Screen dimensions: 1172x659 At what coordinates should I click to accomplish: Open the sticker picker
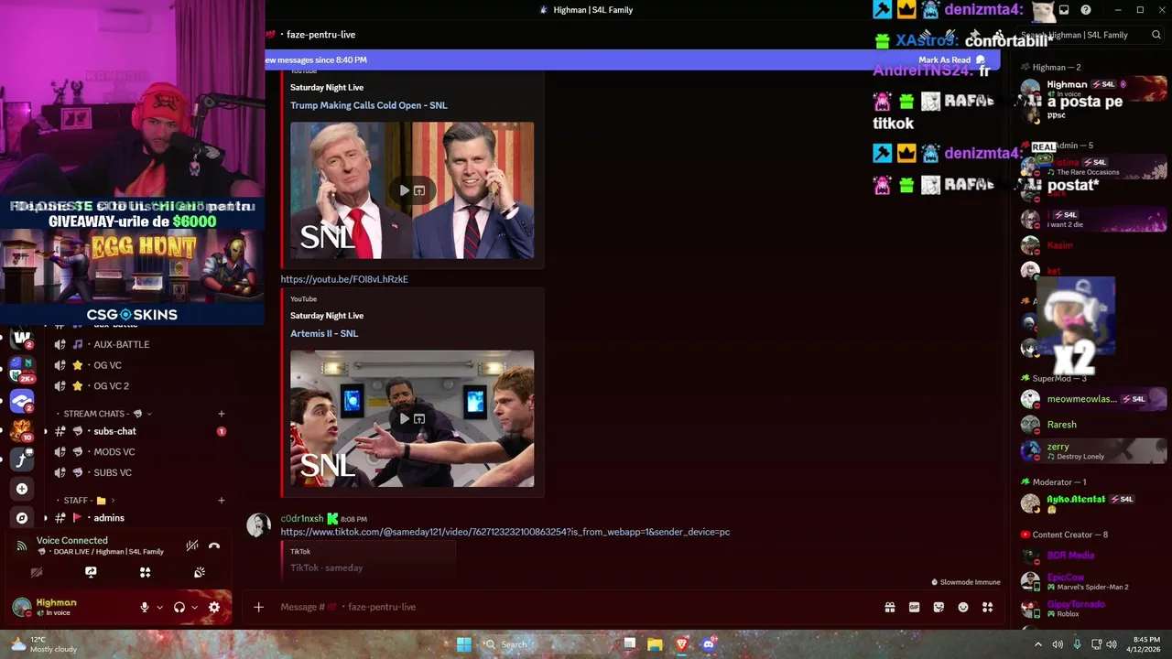click(939, 607)
